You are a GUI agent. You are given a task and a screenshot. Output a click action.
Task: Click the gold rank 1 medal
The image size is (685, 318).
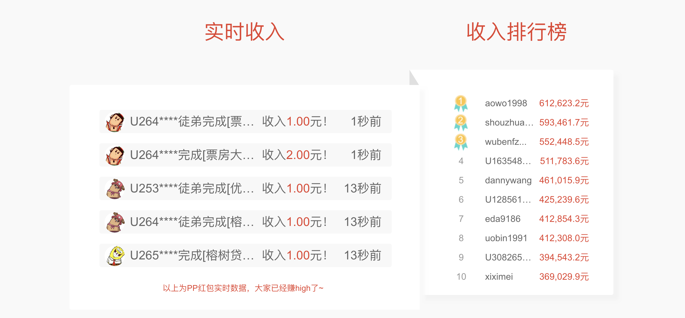(x=460, y=103)
